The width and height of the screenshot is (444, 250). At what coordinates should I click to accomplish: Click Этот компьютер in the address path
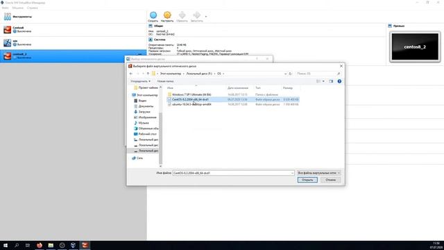(171, 74)
